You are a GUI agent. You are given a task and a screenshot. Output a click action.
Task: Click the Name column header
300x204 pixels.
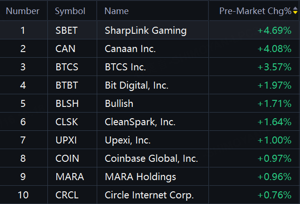coord(116,11)
